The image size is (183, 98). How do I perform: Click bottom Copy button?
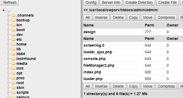pos(133,86)
